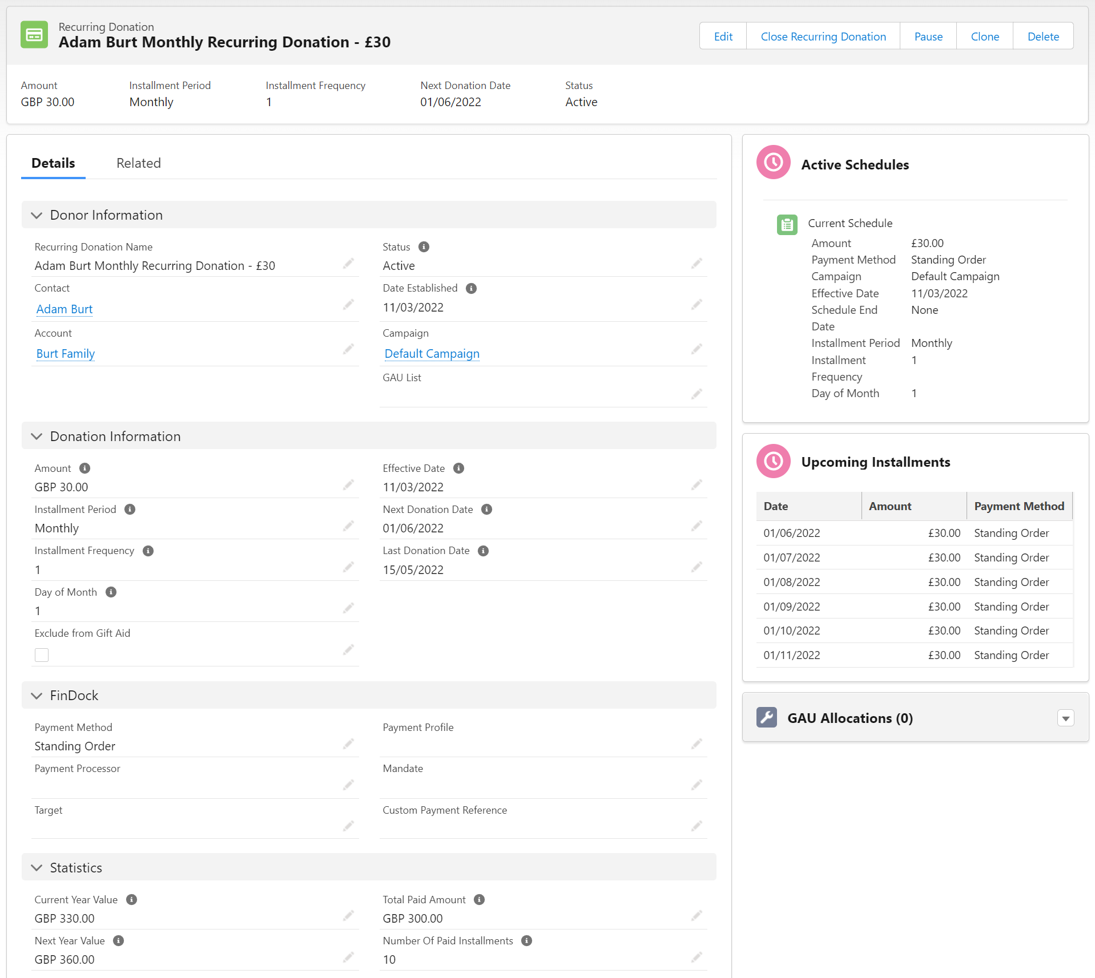Open the GAU Allocations dropdown menu
This screenshot has width=1095, height=978.
tap(1065, 718)
